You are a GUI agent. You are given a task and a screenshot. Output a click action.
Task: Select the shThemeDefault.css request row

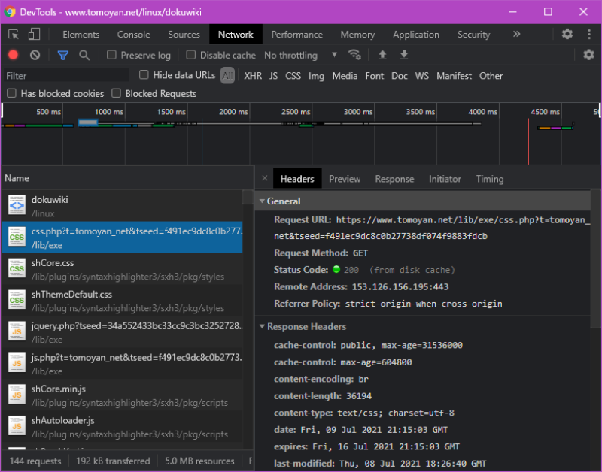(x=122, y=301)
